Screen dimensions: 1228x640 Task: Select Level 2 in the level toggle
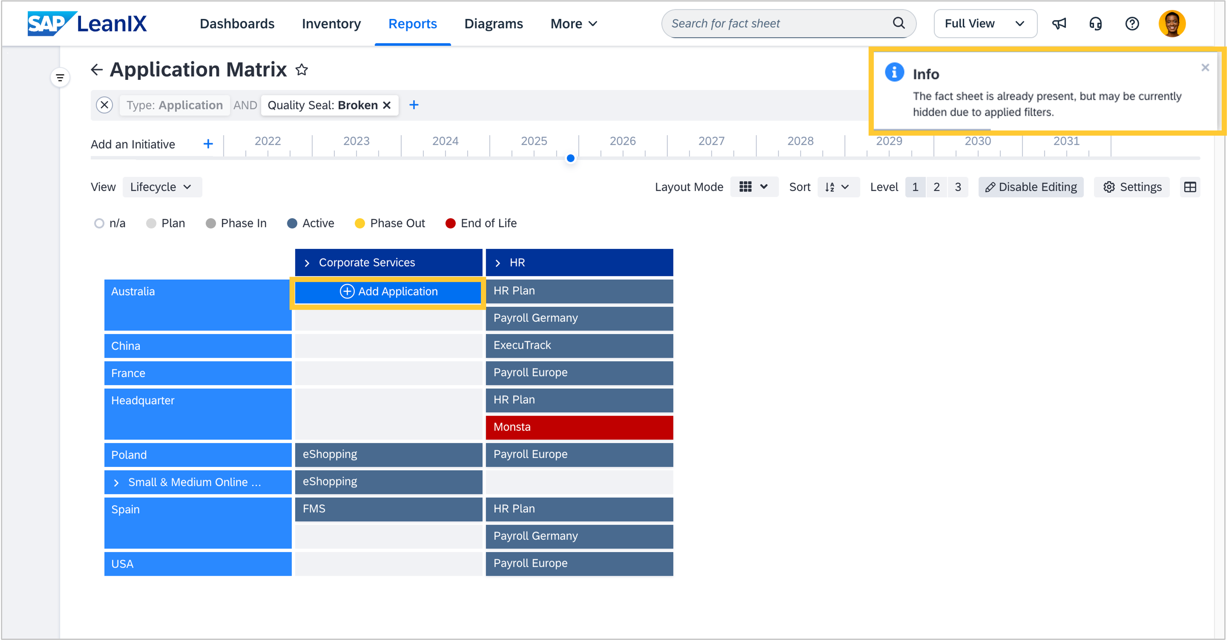[936, 187]
